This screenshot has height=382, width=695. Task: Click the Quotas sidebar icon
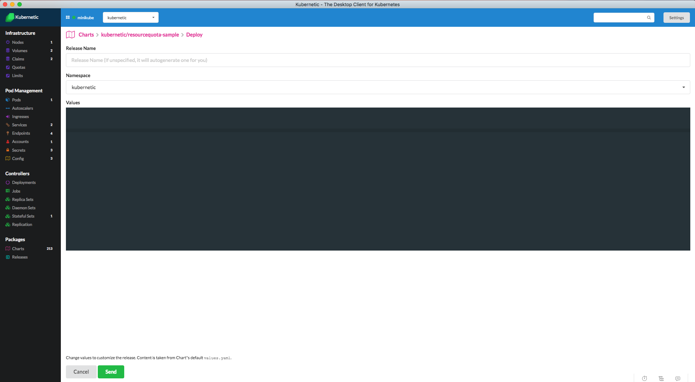(8, 67)
